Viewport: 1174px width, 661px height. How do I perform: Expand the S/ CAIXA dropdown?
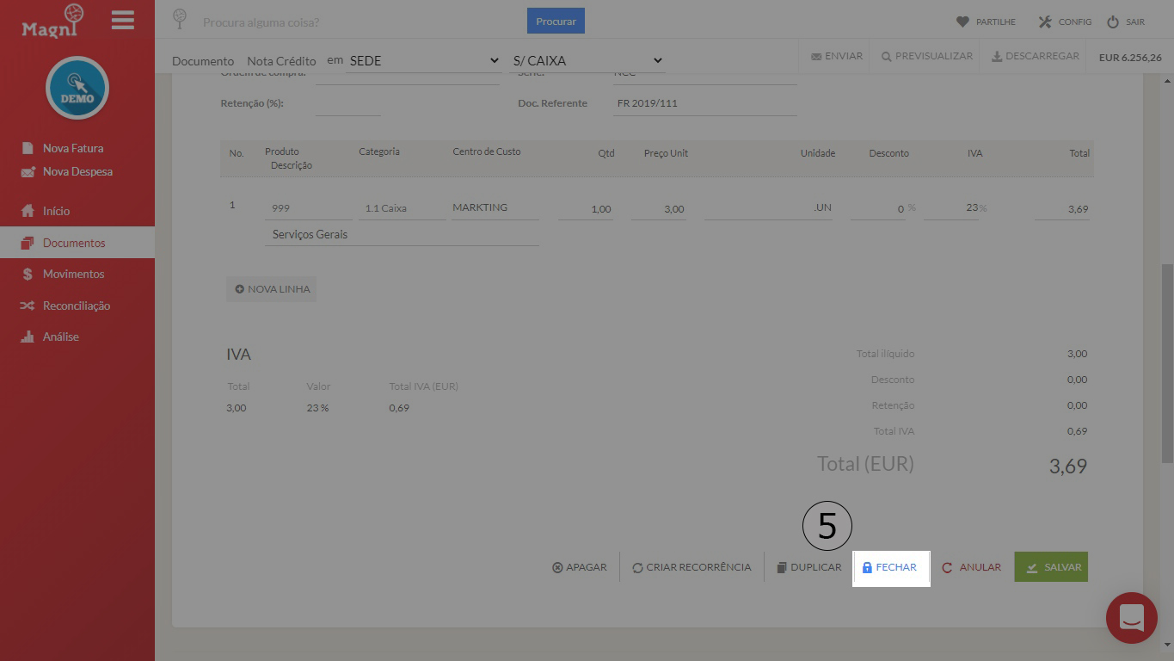pos(587,61)
